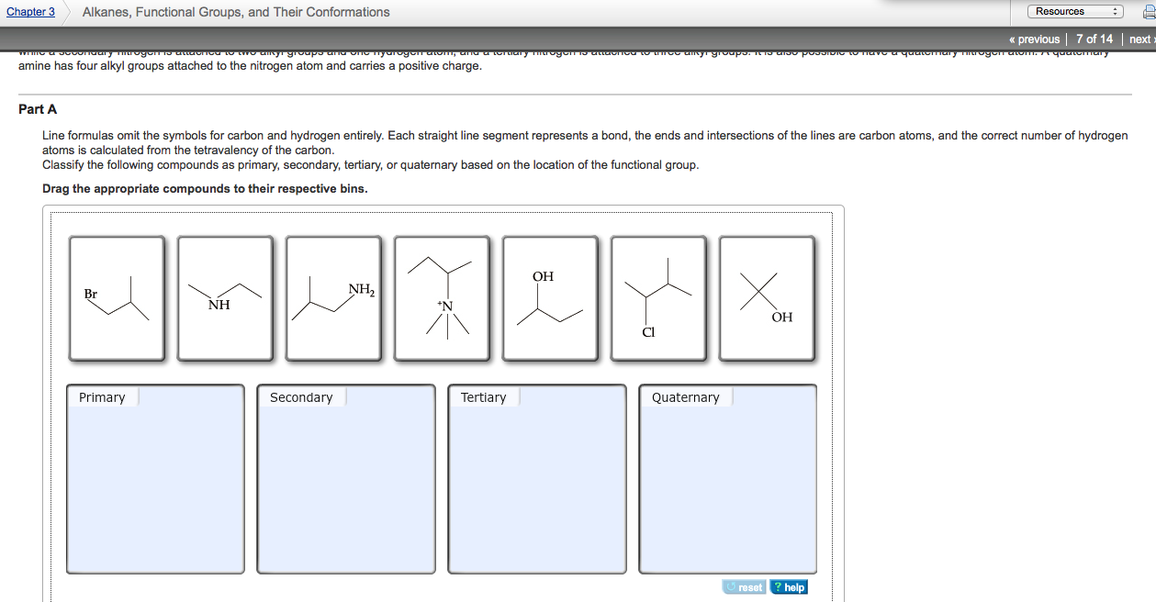Select the Br compound tile
This screenshot has width=1156, height=602.
click(x=117, y=297)
